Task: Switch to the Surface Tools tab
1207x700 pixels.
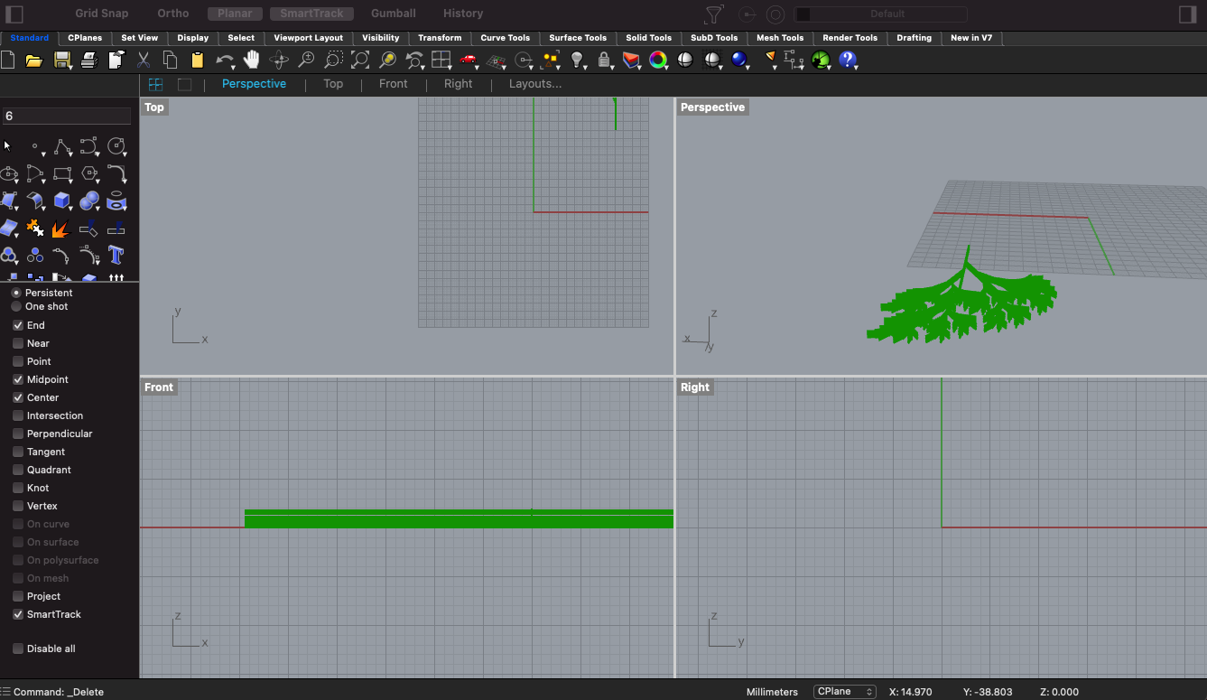Action: click(x=578, y=38)
